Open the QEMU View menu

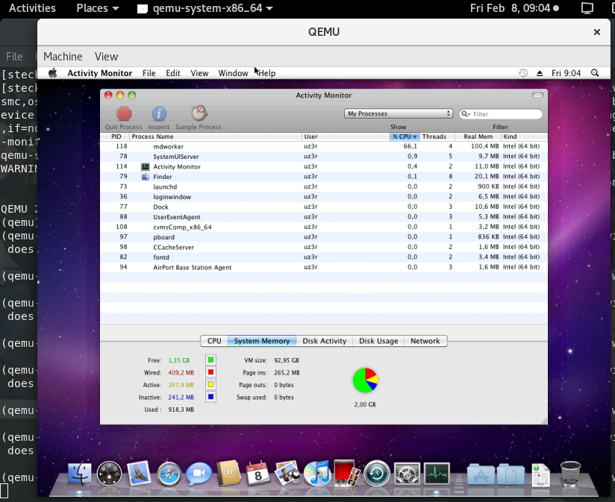(106, 57)
